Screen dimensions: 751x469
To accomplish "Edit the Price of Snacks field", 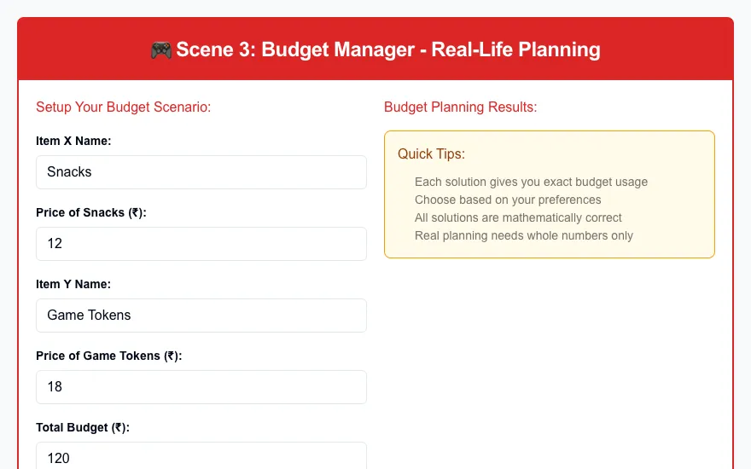I will click(201, 244).
